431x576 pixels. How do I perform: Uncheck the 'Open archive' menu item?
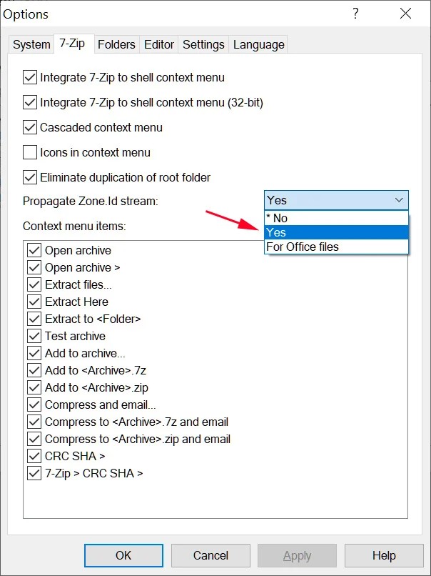point(34,251)
